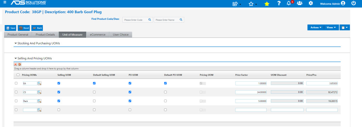Click the Default Selling UOM column header
The height and width of the screenshot is (127, 362).
[104, 75]
